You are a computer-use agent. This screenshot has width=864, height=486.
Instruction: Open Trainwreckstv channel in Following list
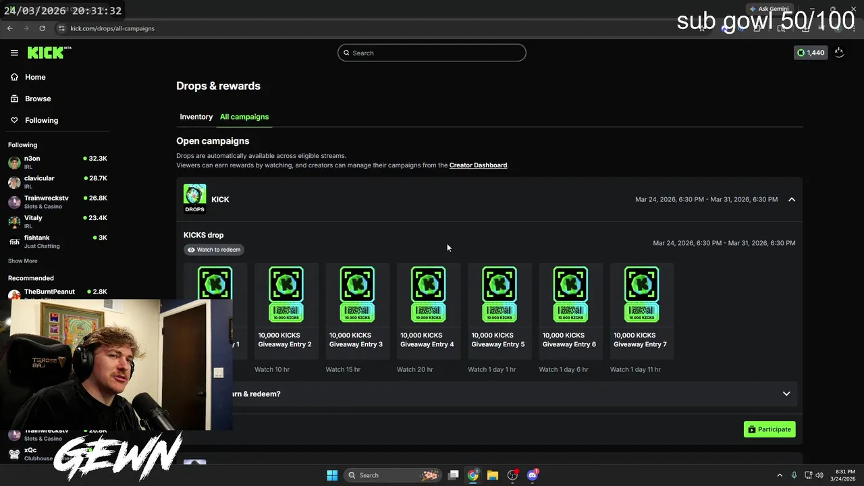(x=57, y=202)
